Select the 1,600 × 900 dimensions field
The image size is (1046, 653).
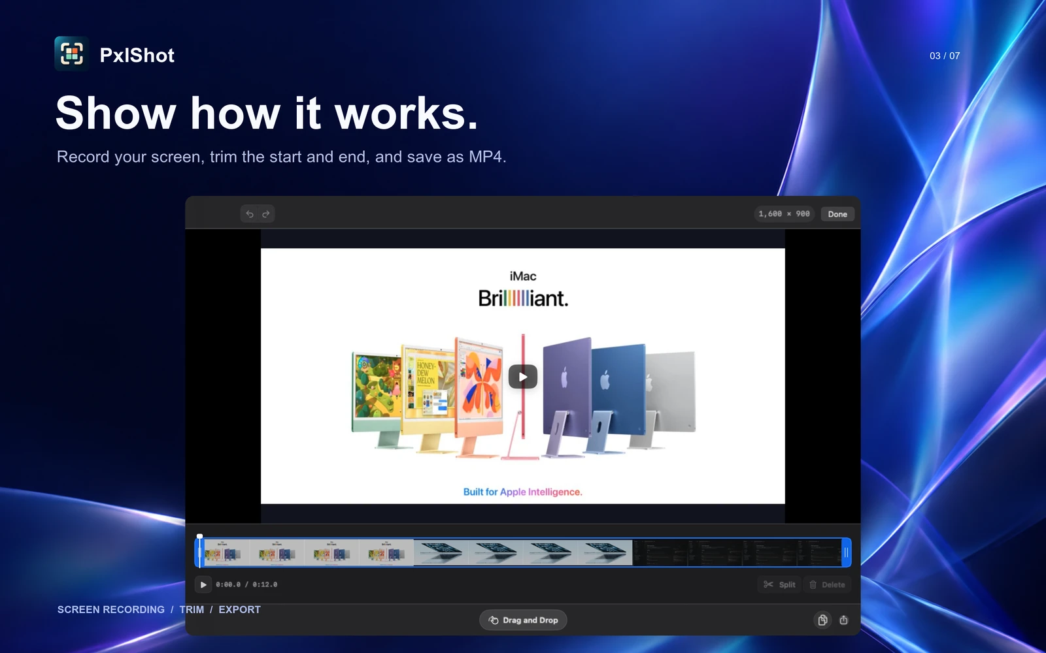(784, 214)
